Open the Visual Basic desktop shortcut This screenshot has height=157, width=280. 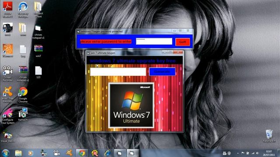[8, 136]
